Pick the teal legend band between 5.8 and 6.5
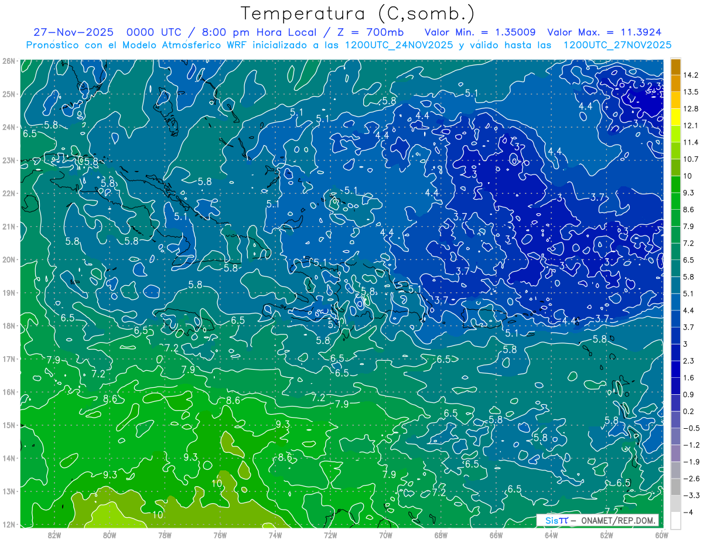Screen dimensions: 703x543 click(x=675, y=268)
